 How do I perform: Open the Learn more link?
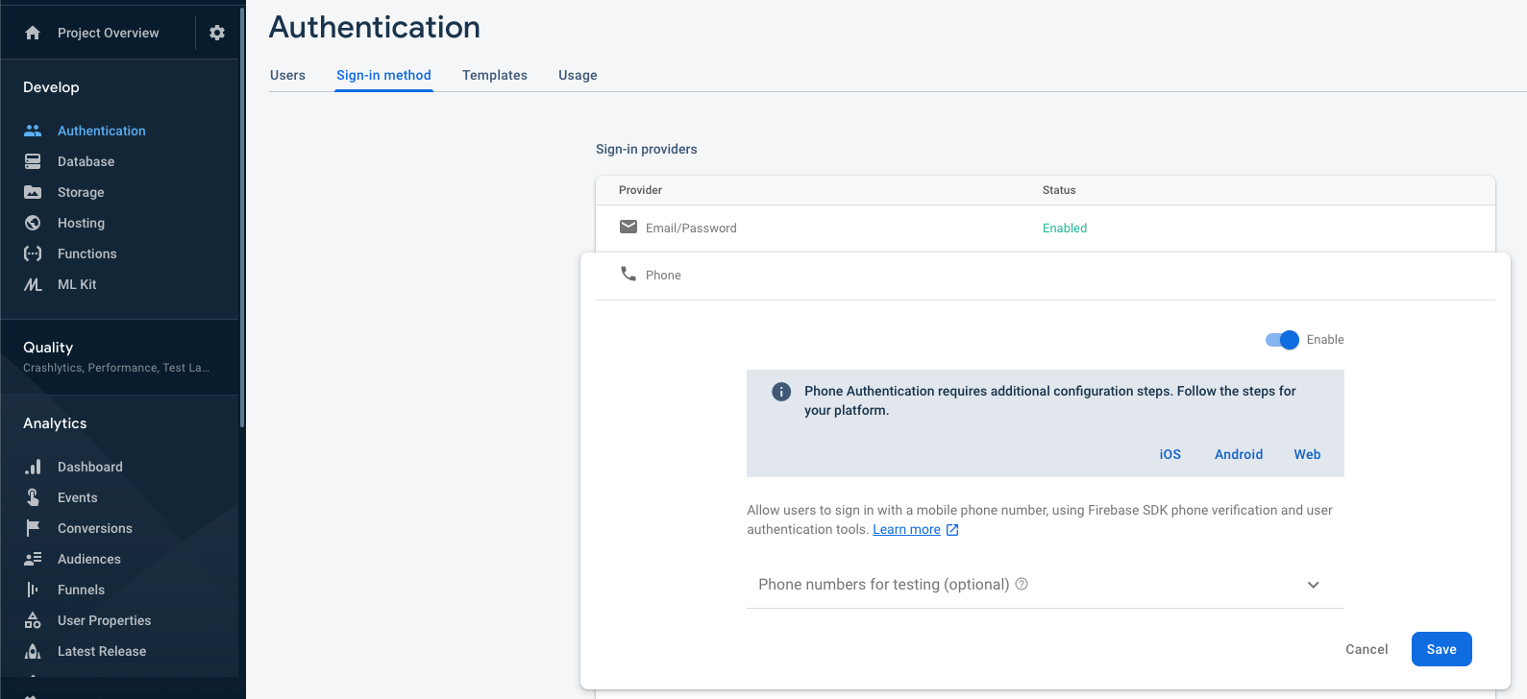906,530
